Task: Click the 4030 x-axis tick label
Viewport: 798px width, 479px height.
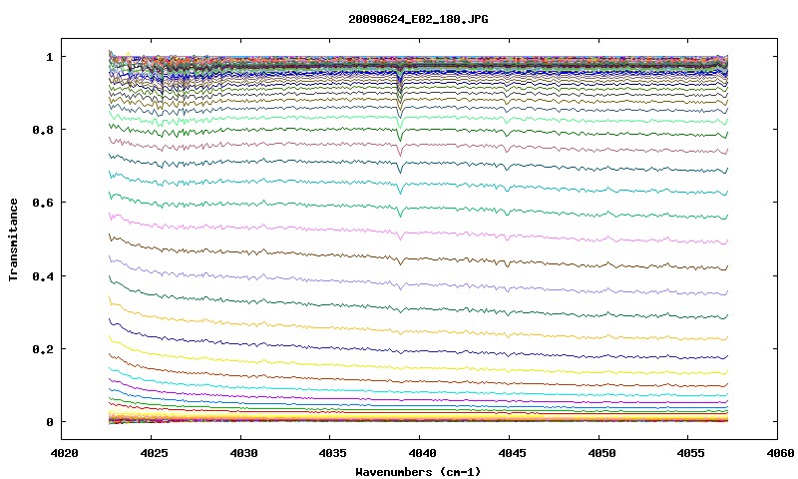Action: tap(243, 453)
